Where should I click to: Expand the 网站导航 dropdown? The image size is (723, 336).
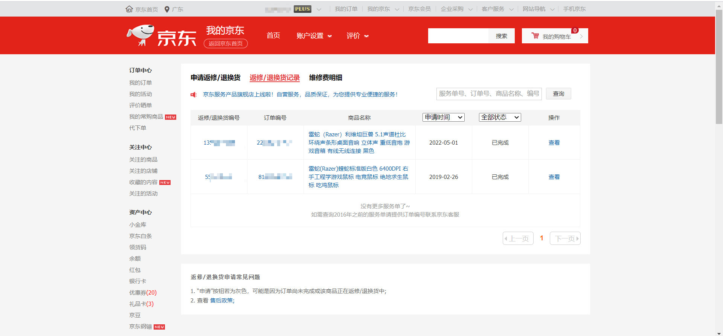click(552, 9)
